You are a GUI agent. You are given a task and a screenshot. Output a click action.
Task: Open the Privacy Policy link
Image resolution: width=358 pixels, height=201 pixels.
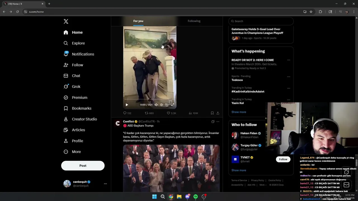[x=258, y=180]
